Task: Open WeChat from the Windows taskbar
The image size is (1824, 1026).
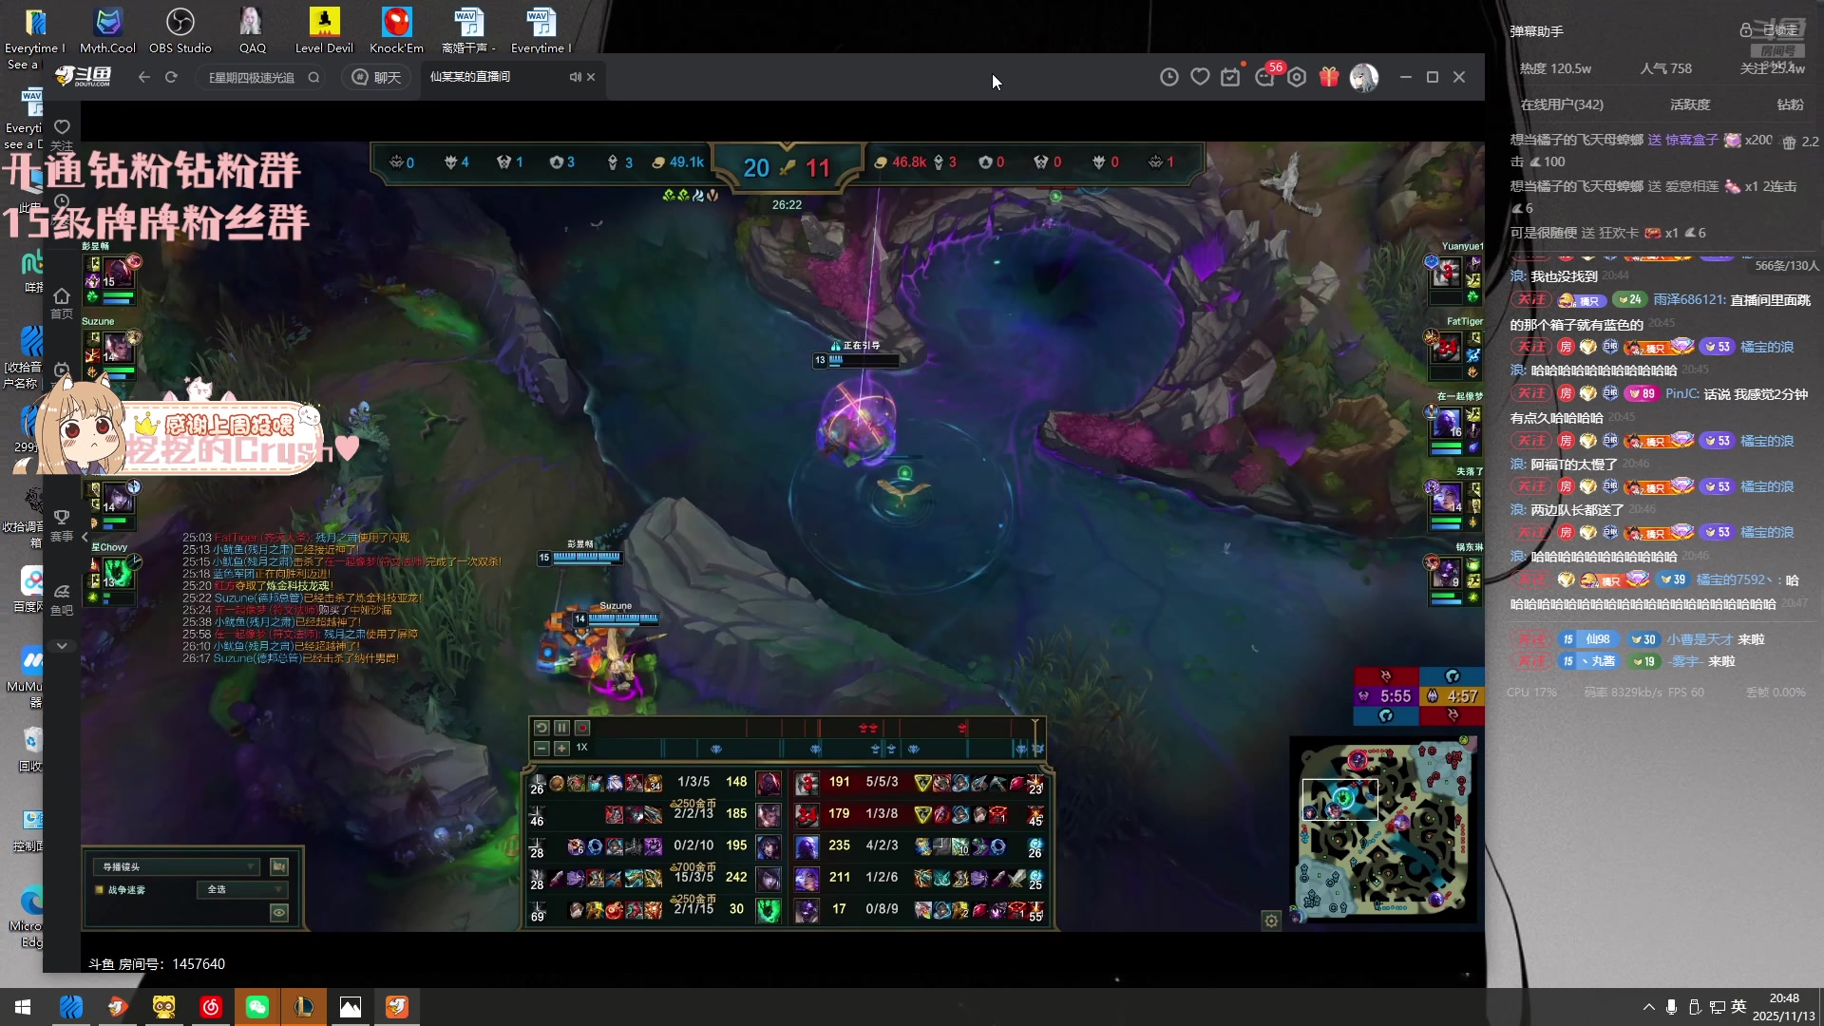Action: (256, 1007)
